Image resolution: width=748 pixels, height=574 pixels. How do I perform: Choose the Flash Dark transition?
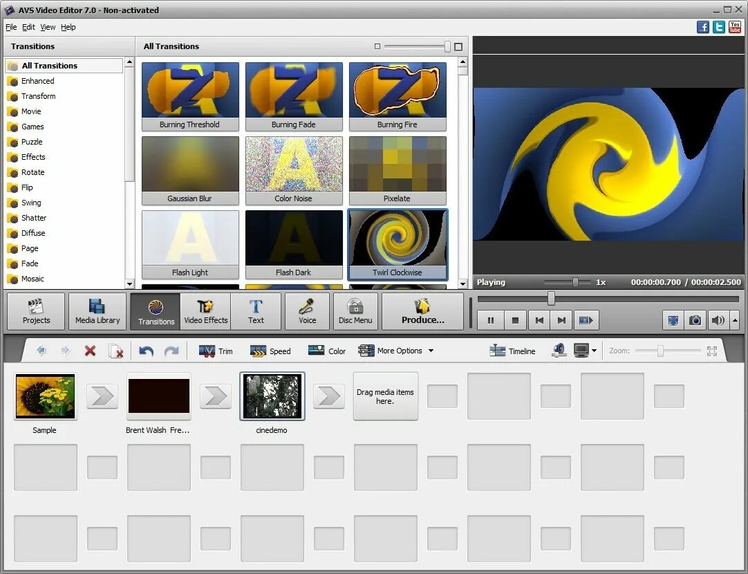point(294,244)
